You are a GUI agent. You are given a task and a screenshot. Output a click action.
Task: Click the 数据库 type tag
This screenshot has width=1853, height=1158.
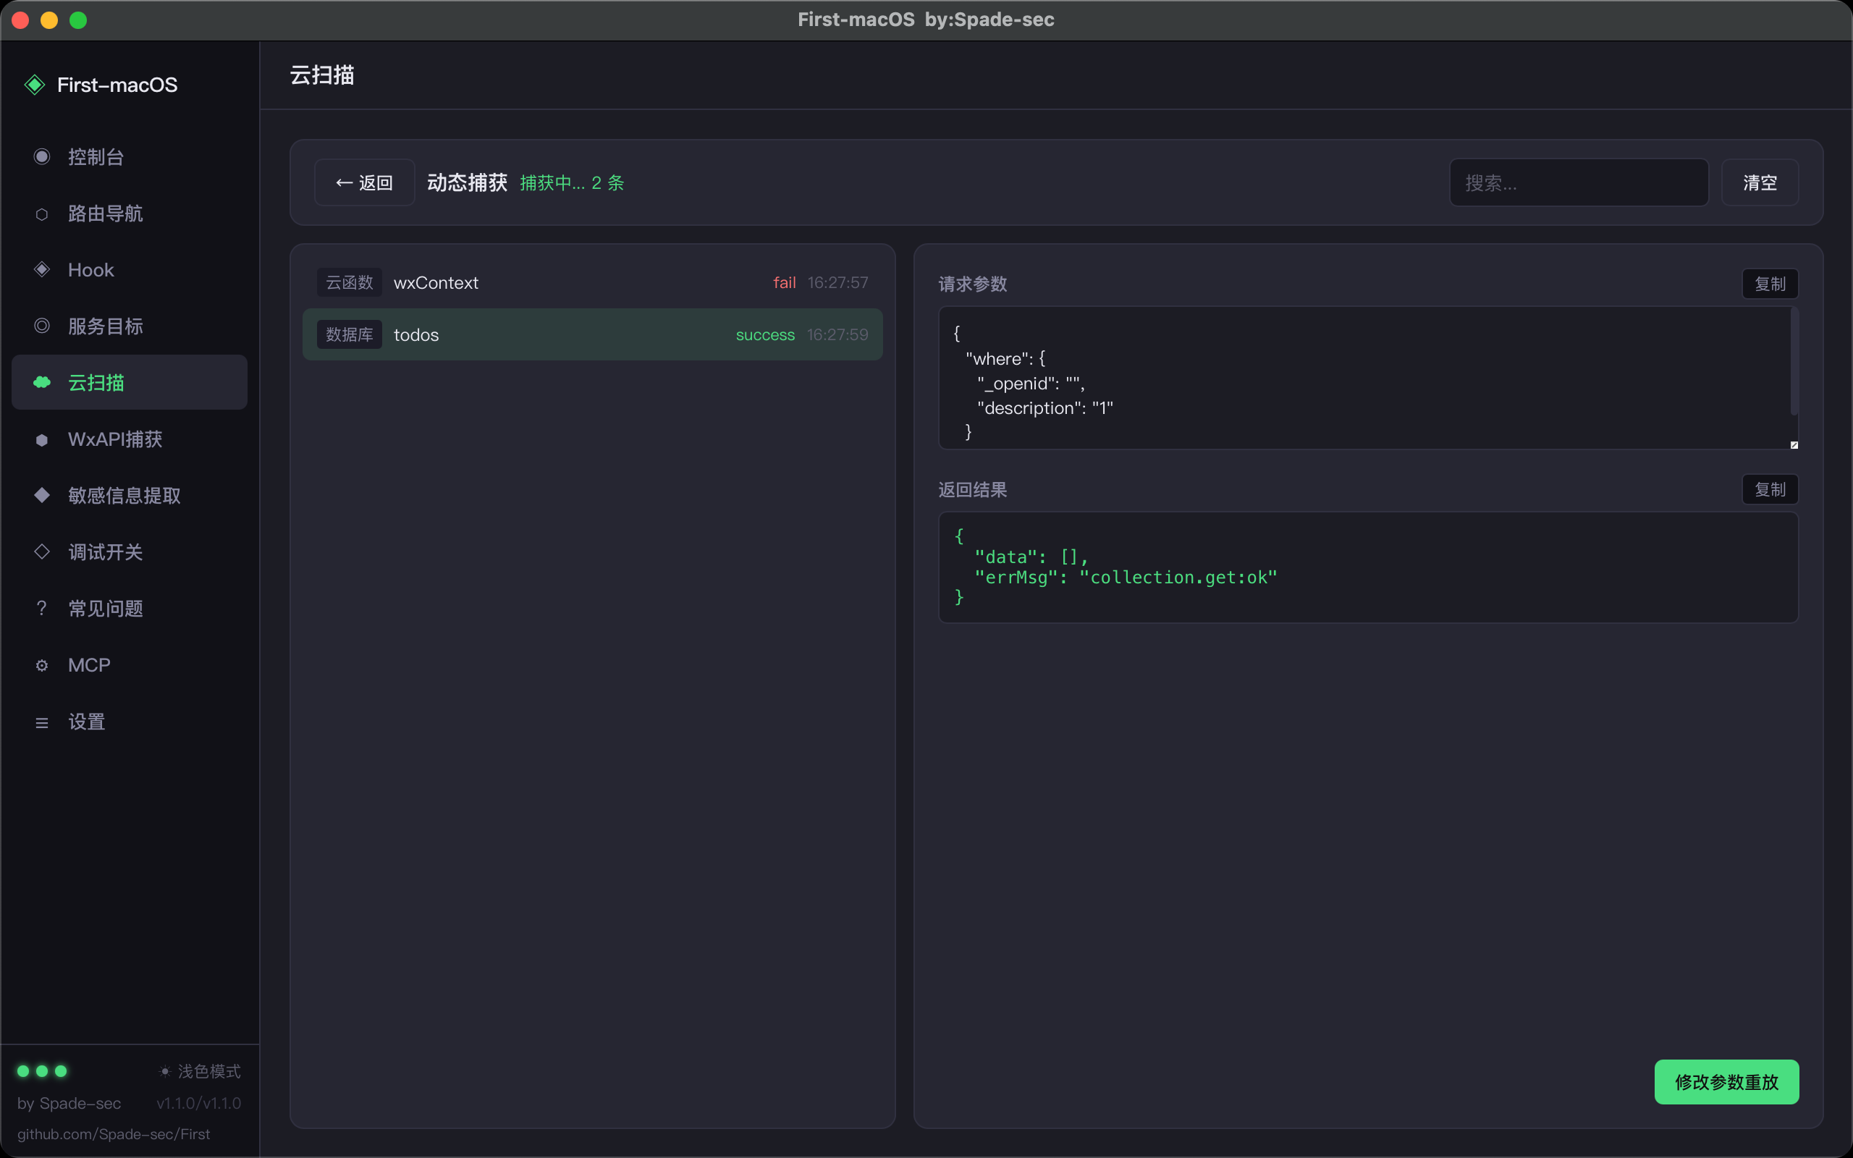tap(349, 334)
